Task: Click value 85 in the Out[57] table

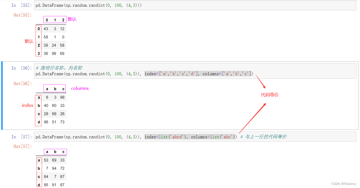Action: pyautogui.click(x=46, y=185)
